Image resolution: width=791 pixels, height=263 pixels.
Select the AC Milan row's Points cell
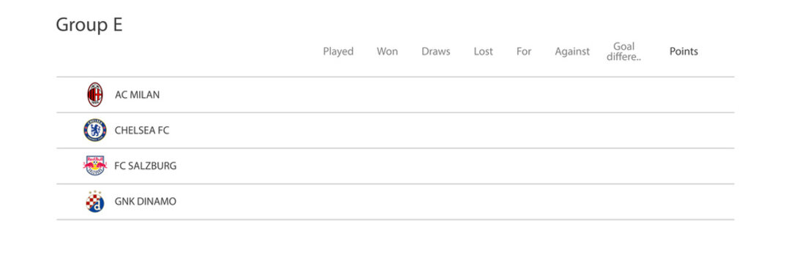click(683, 95)
